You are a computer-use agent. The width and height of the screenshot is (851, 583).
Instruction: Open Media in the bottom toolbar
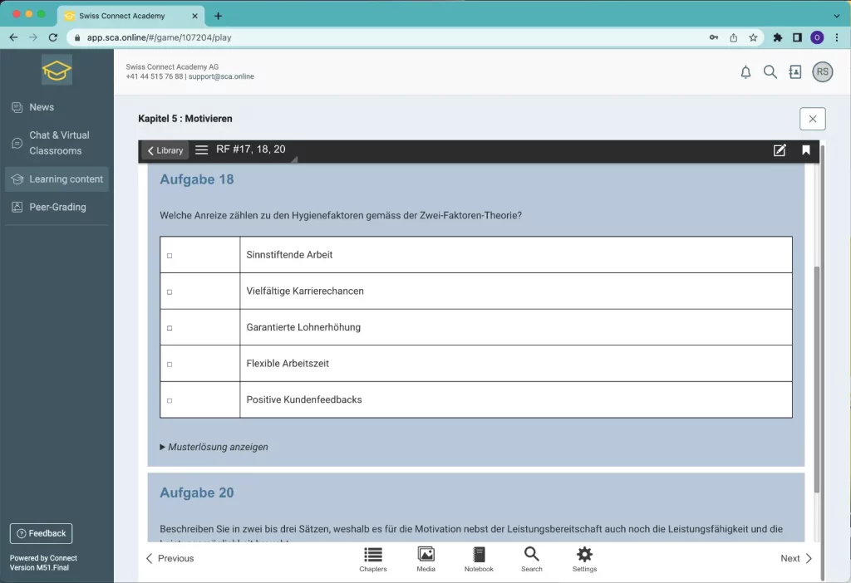pos(425,559)
